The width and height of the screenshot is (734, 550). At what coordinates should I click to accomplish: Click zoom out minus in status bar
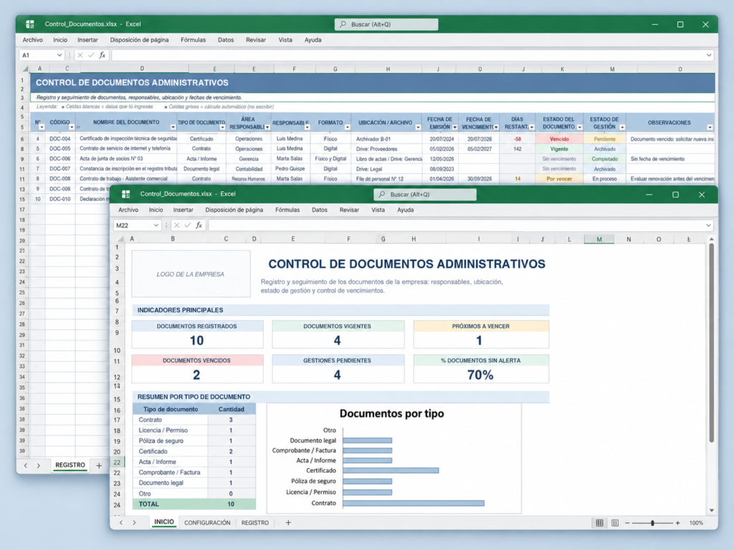coord(627,523)
